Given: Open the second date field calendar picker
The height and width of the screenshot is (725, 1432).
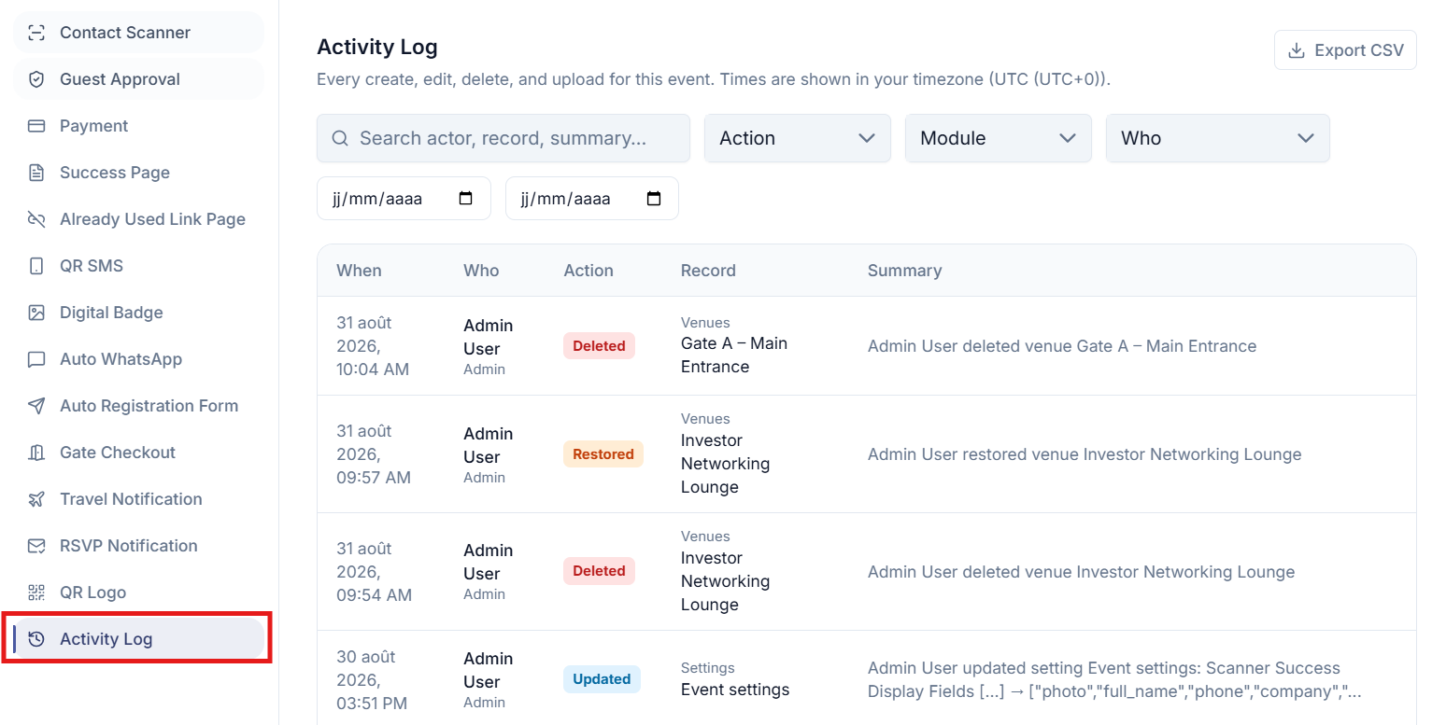Looking at the screenshot, I should coord(654,199).
